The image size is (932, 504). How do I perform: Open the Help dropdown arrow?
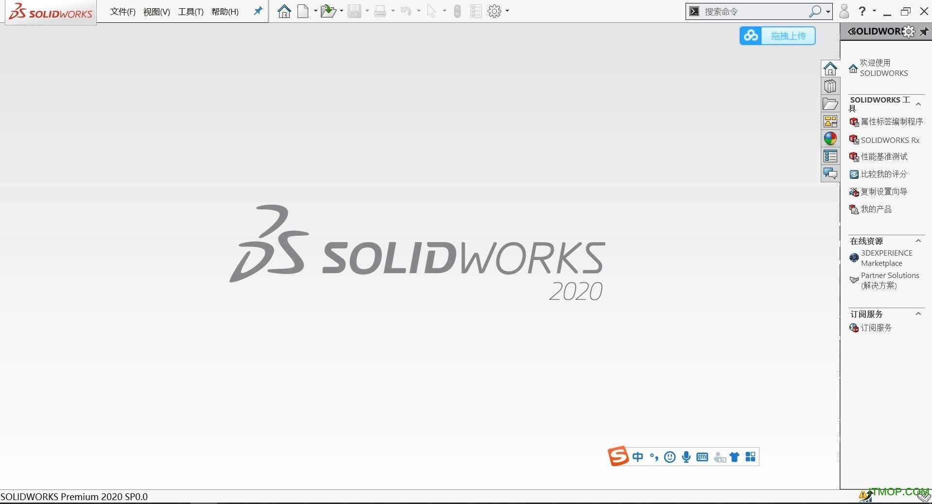tap(874, 11)
